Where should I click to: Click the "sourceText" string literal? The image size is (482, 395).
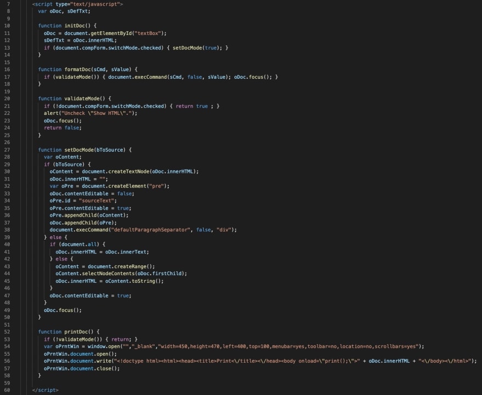click(x=96, y=201)
